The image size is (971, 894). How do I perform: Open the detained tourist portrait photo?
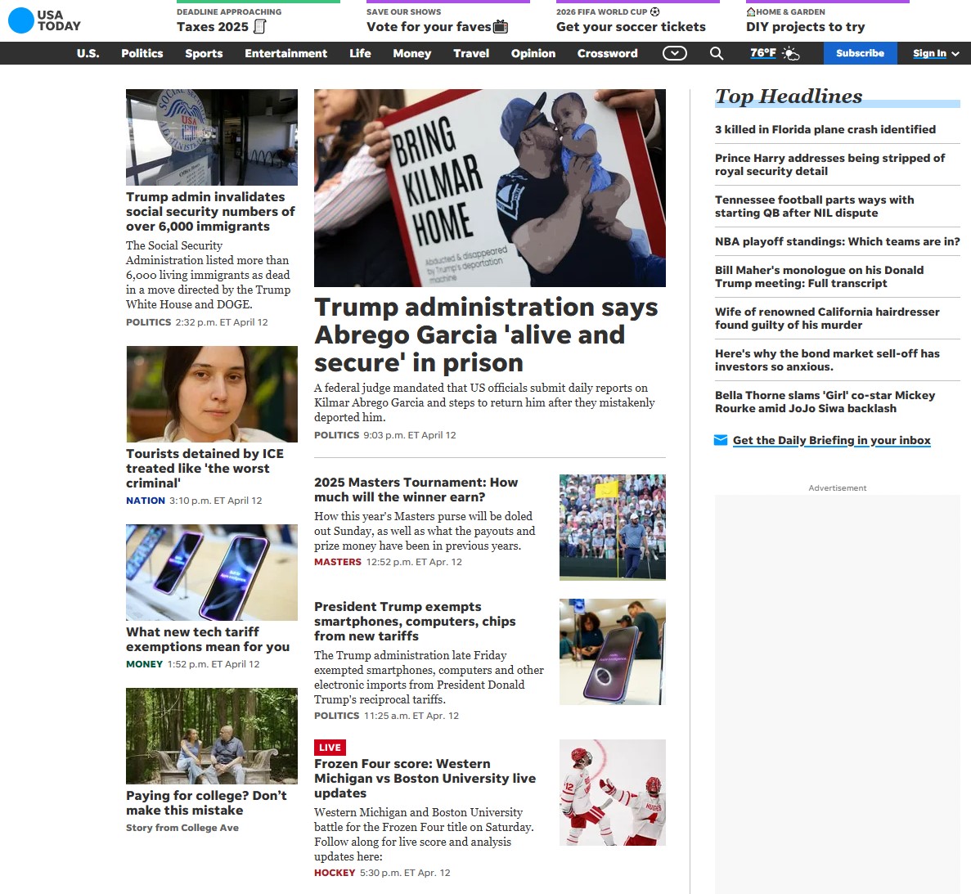point(212,394)
